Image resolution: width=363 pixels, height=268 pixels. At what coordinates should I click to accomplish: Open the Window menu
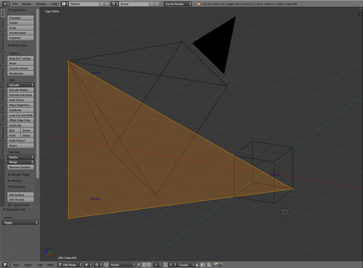pyautogui.click(x=41, y=4)
